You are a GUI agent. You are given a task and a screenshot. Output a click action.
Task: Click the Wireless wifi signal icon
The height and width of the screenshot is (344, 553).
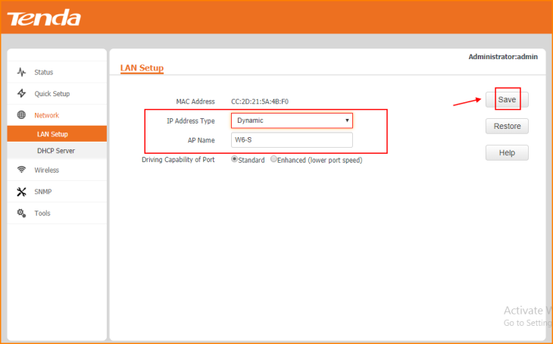21,170
